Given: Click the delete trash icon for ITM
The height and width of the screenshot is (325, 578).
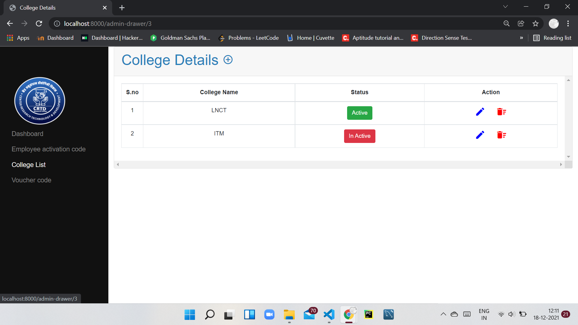Looking at the screenshot, I should point(501,135).
